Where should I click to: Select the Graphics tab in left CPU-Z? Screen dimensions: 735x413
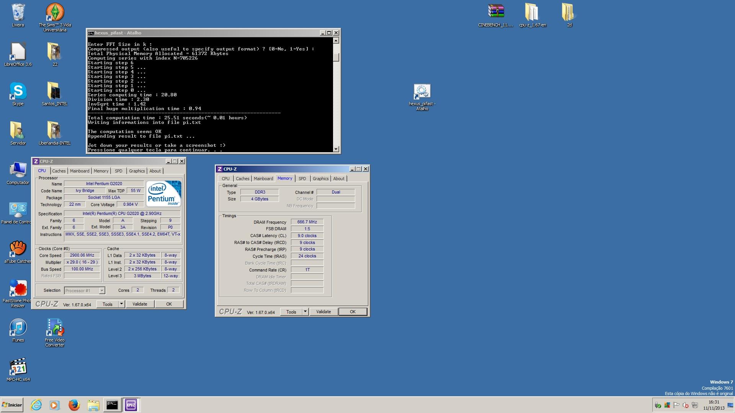pyautogui.click(x=137, y=171)
